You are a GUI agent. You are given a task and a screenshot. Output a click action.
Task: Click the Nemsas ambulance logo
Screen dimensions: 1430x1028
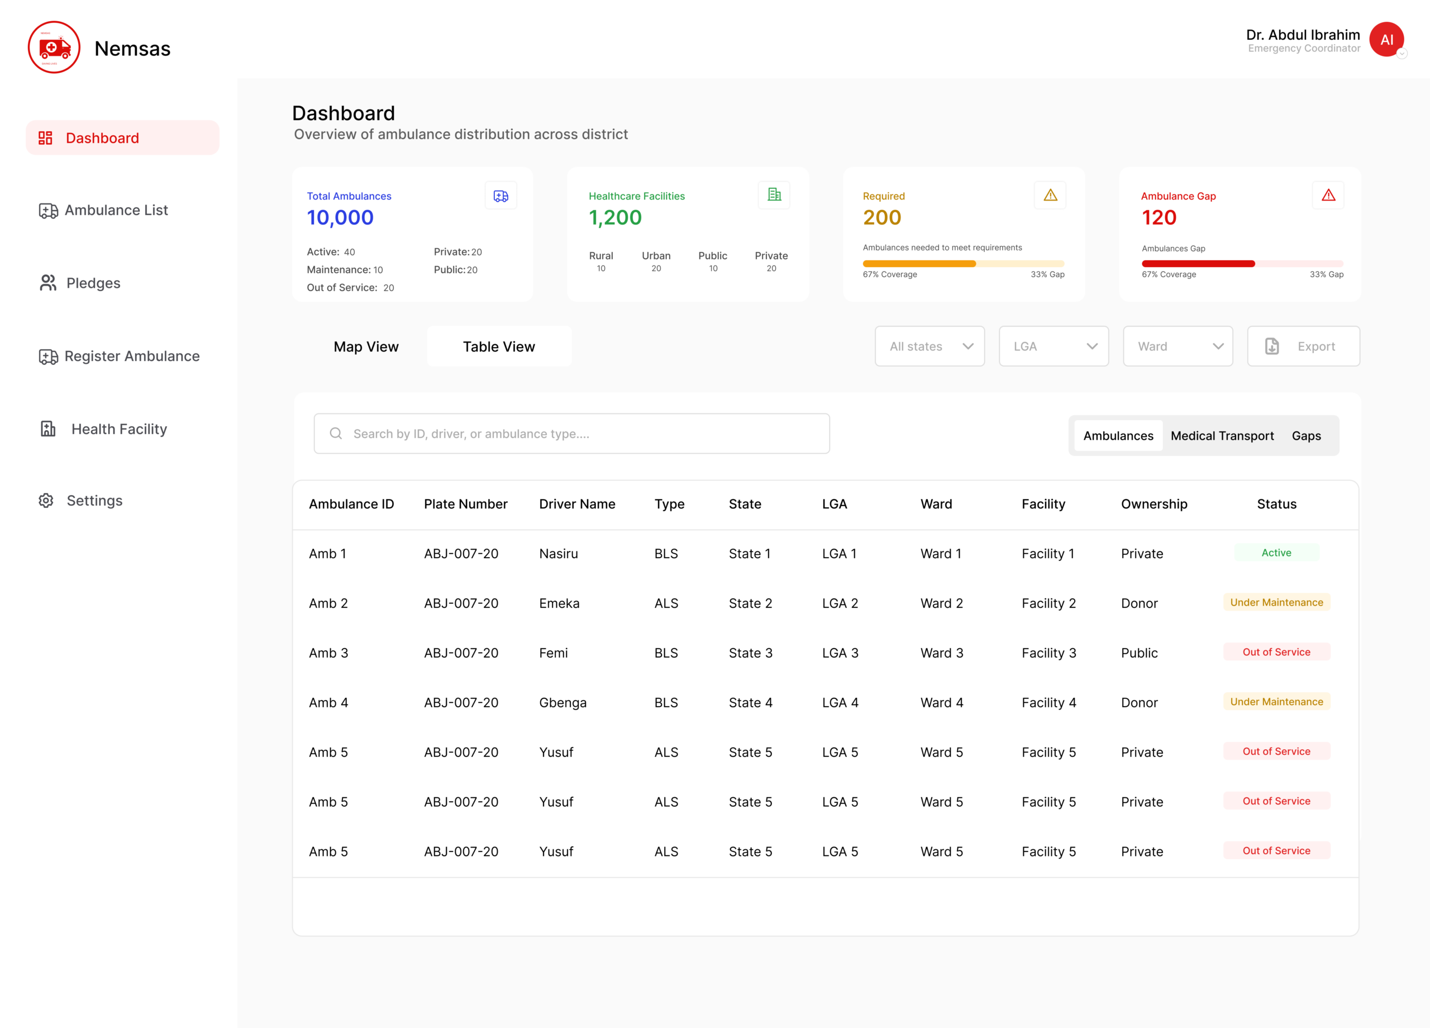[x=54, y=47]
